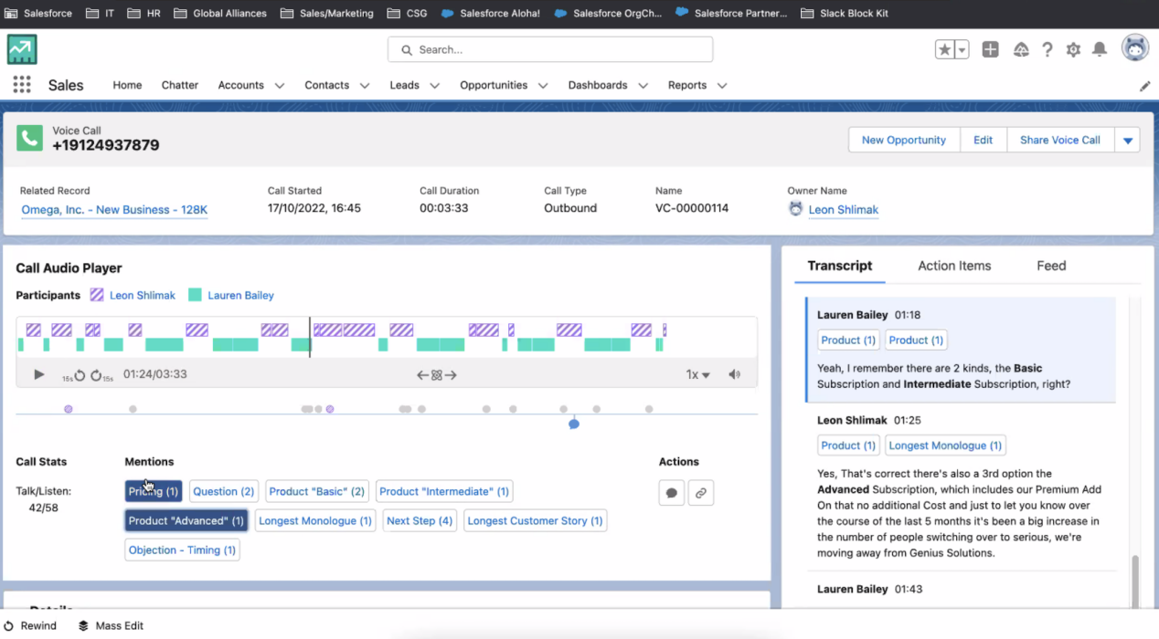
Task: Click the copy link action icon
Action: (700, 493)
